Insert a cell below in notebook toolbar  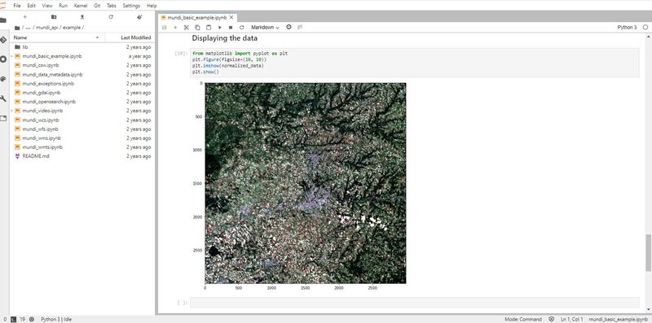175,28
